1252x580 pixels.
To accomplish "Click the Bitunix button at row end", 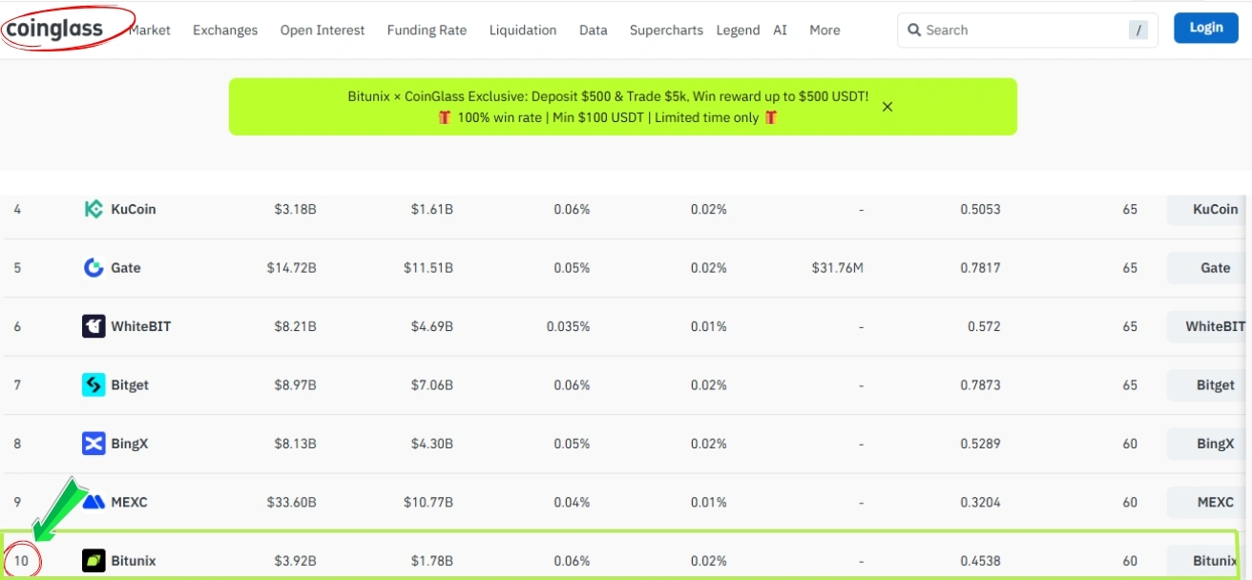I will click(x=1202, y=561).
